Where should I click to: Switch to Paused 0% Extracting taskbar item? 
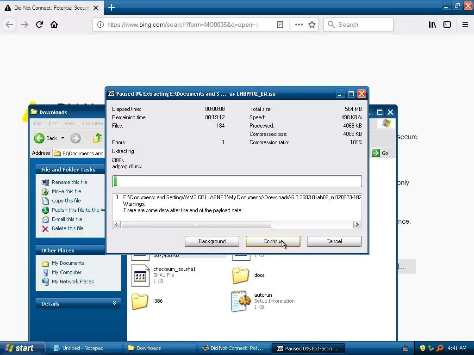[307, 349]
